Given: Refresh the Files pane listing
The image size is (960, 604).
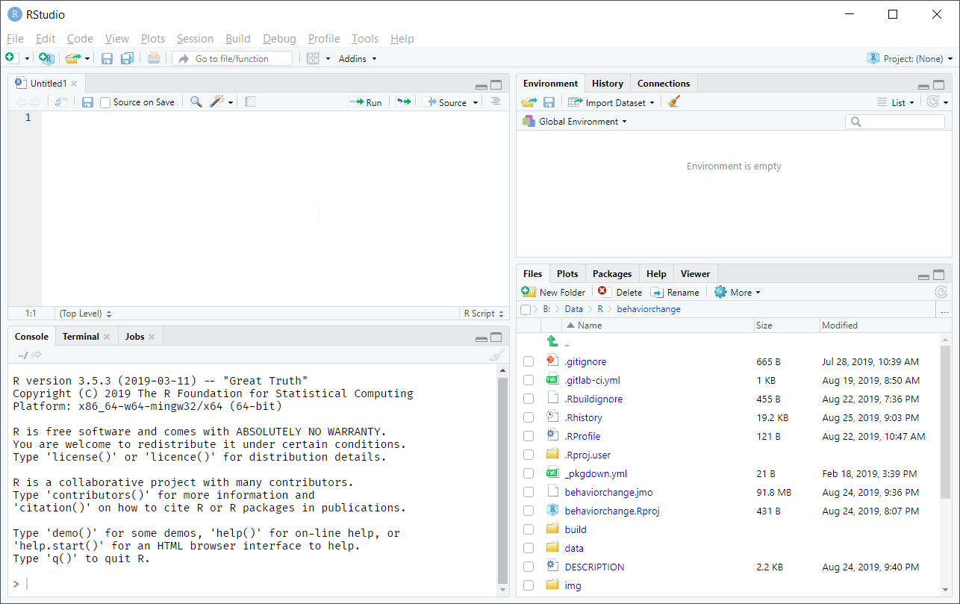Looking at the screenshot, I should (x=941, y=292).
